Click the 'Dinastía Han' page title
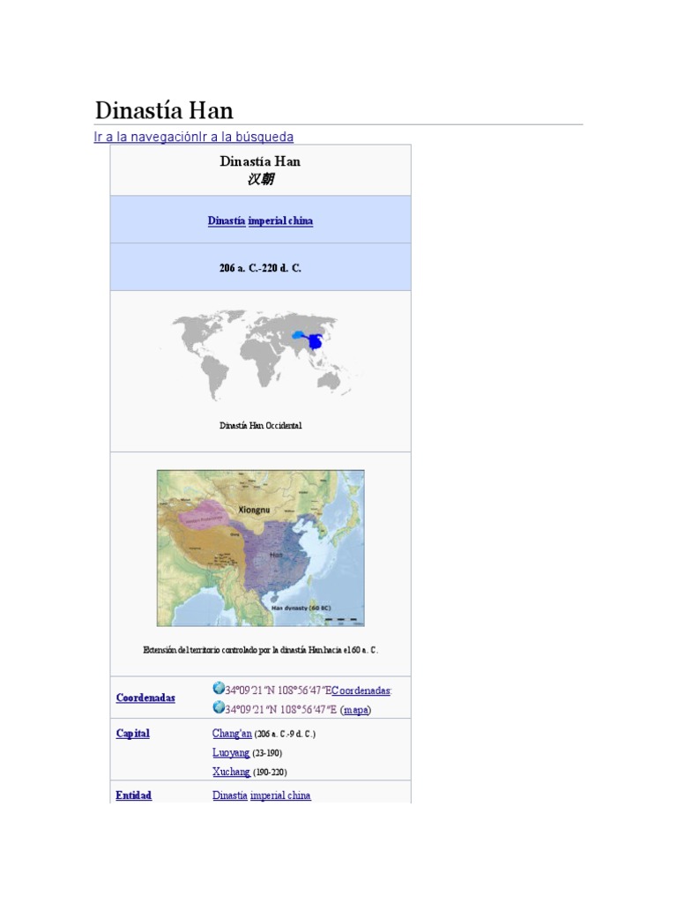Viewport: 677px width, 903px height. [x=164, y=110]
